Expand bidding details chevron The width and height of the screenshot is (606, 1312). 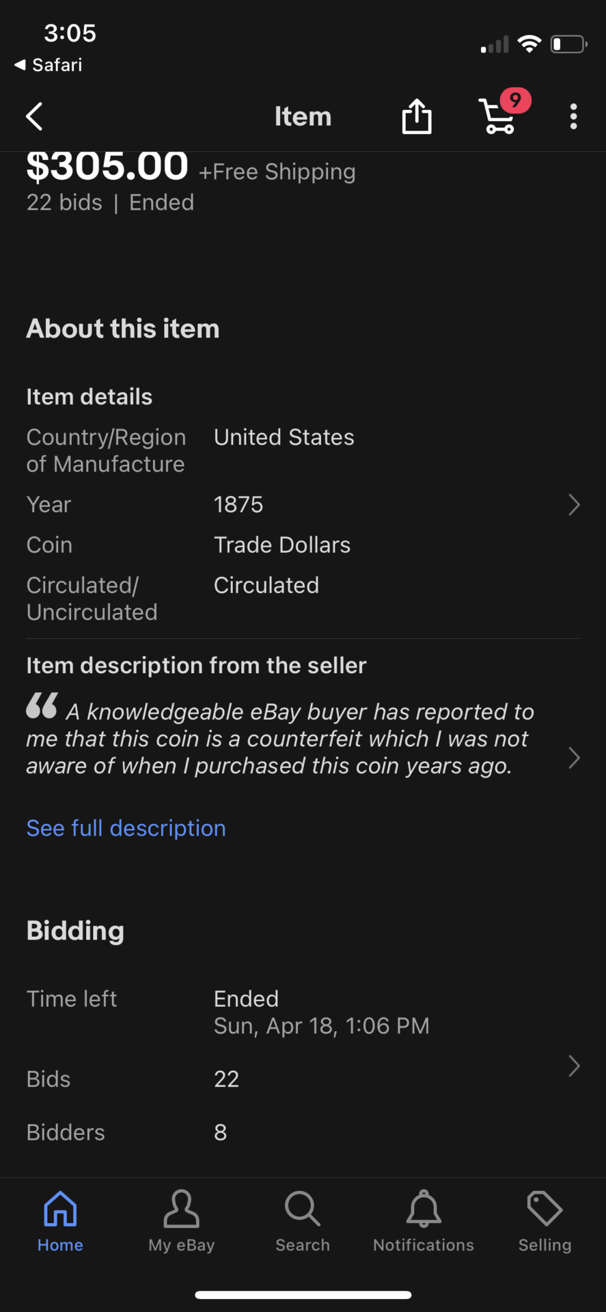574,1066
